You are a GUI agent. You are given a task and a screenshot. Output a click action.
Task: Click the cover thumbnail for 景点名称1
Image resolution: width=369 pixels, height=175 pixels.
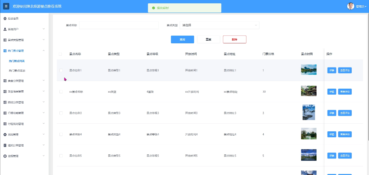(x=309, y=69)
